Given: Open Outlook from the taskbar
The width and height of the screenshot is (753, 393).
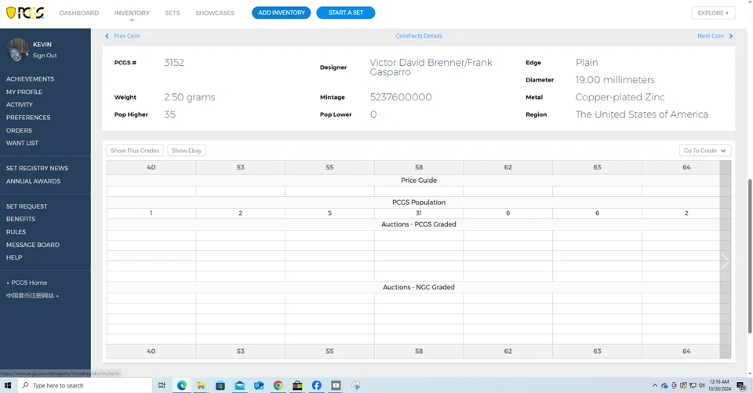Looking at the screenshot, I should point(259,385).
